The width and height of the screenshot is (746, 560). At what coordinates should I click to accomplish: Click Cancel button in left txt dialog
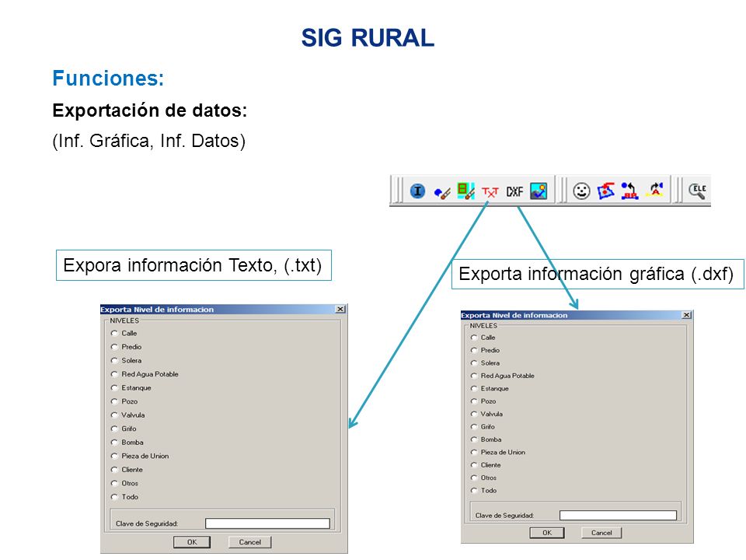point(249,542)
